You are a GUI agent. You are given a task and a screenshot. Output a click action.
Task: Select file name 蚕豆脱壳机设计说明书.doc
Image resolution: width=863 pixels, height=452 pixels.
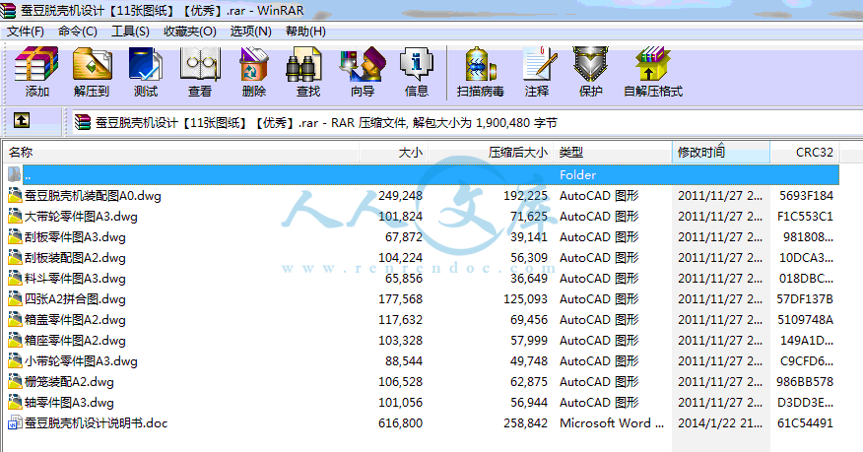coord(96,422)
